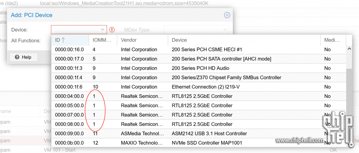Select the Z370 Chipset SMBus Controller row

click(x=198, y=78)
